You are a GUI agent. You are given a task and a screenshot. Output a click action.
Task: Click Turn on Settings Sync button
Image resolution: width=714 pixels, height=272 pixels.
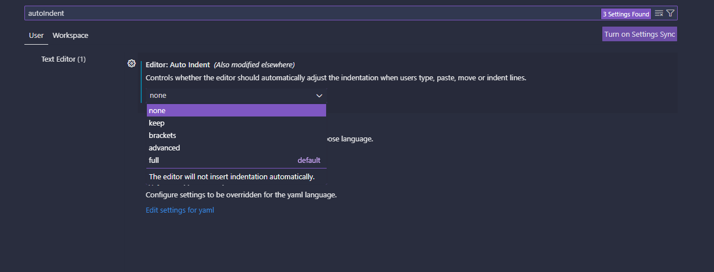click(640, 34)
